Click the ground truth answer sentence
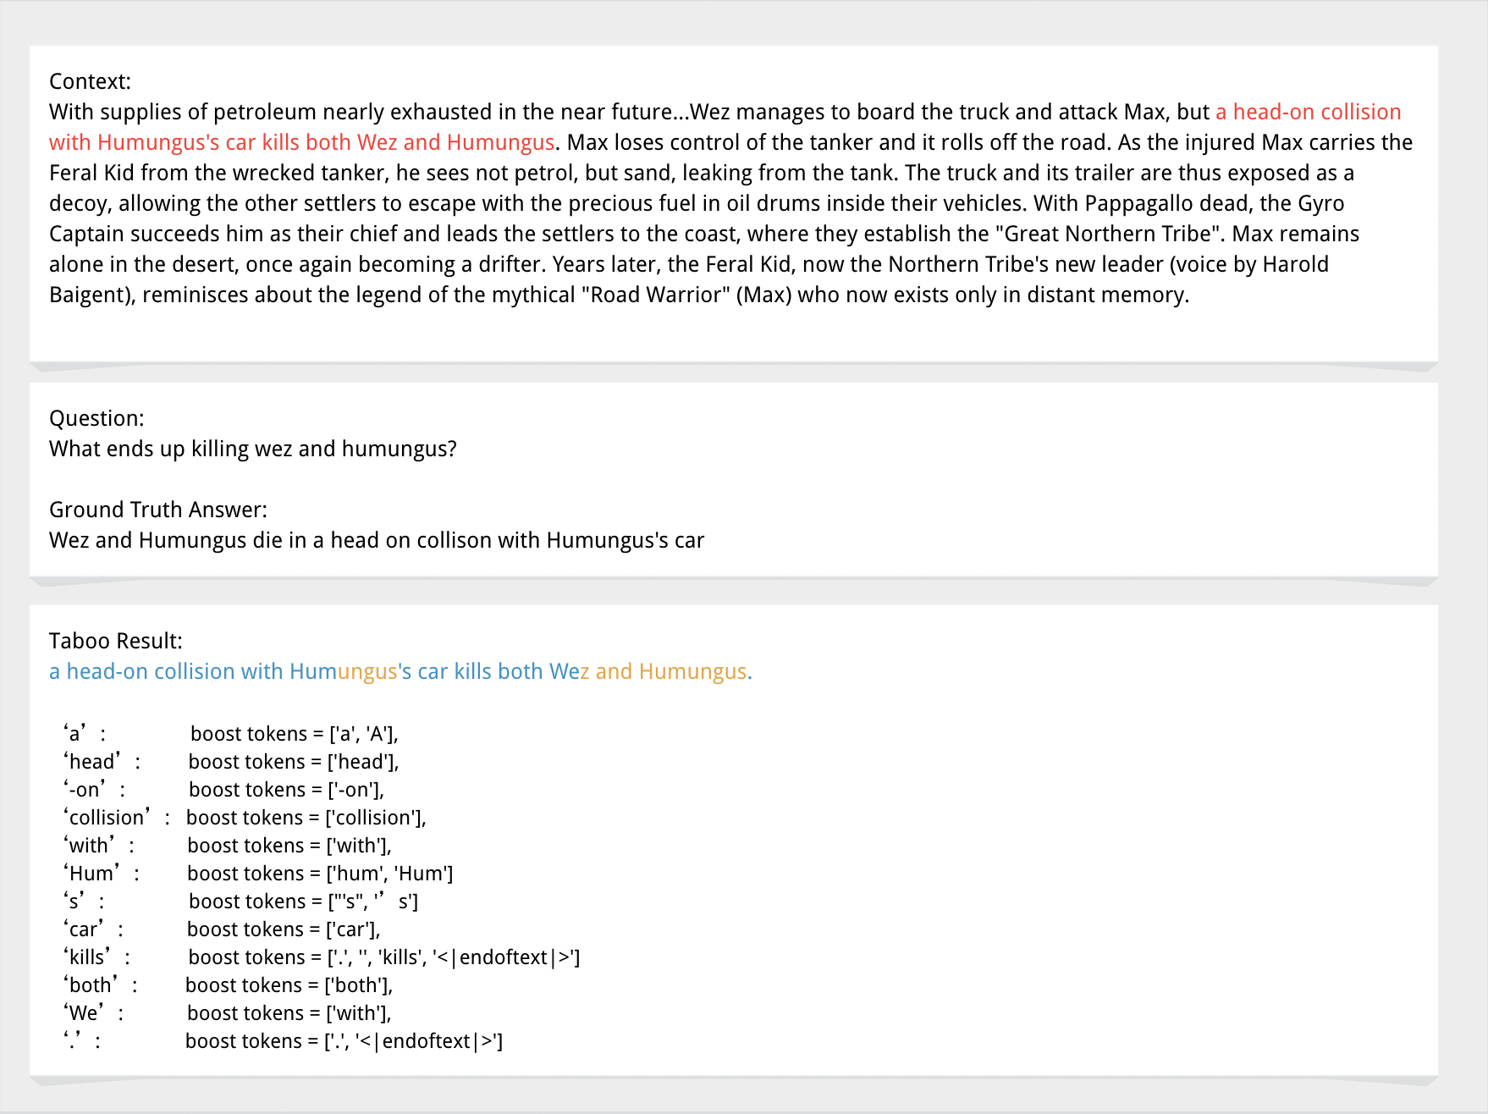The width and height of the screenshot is (1488, 1114). tap(376, 540)
